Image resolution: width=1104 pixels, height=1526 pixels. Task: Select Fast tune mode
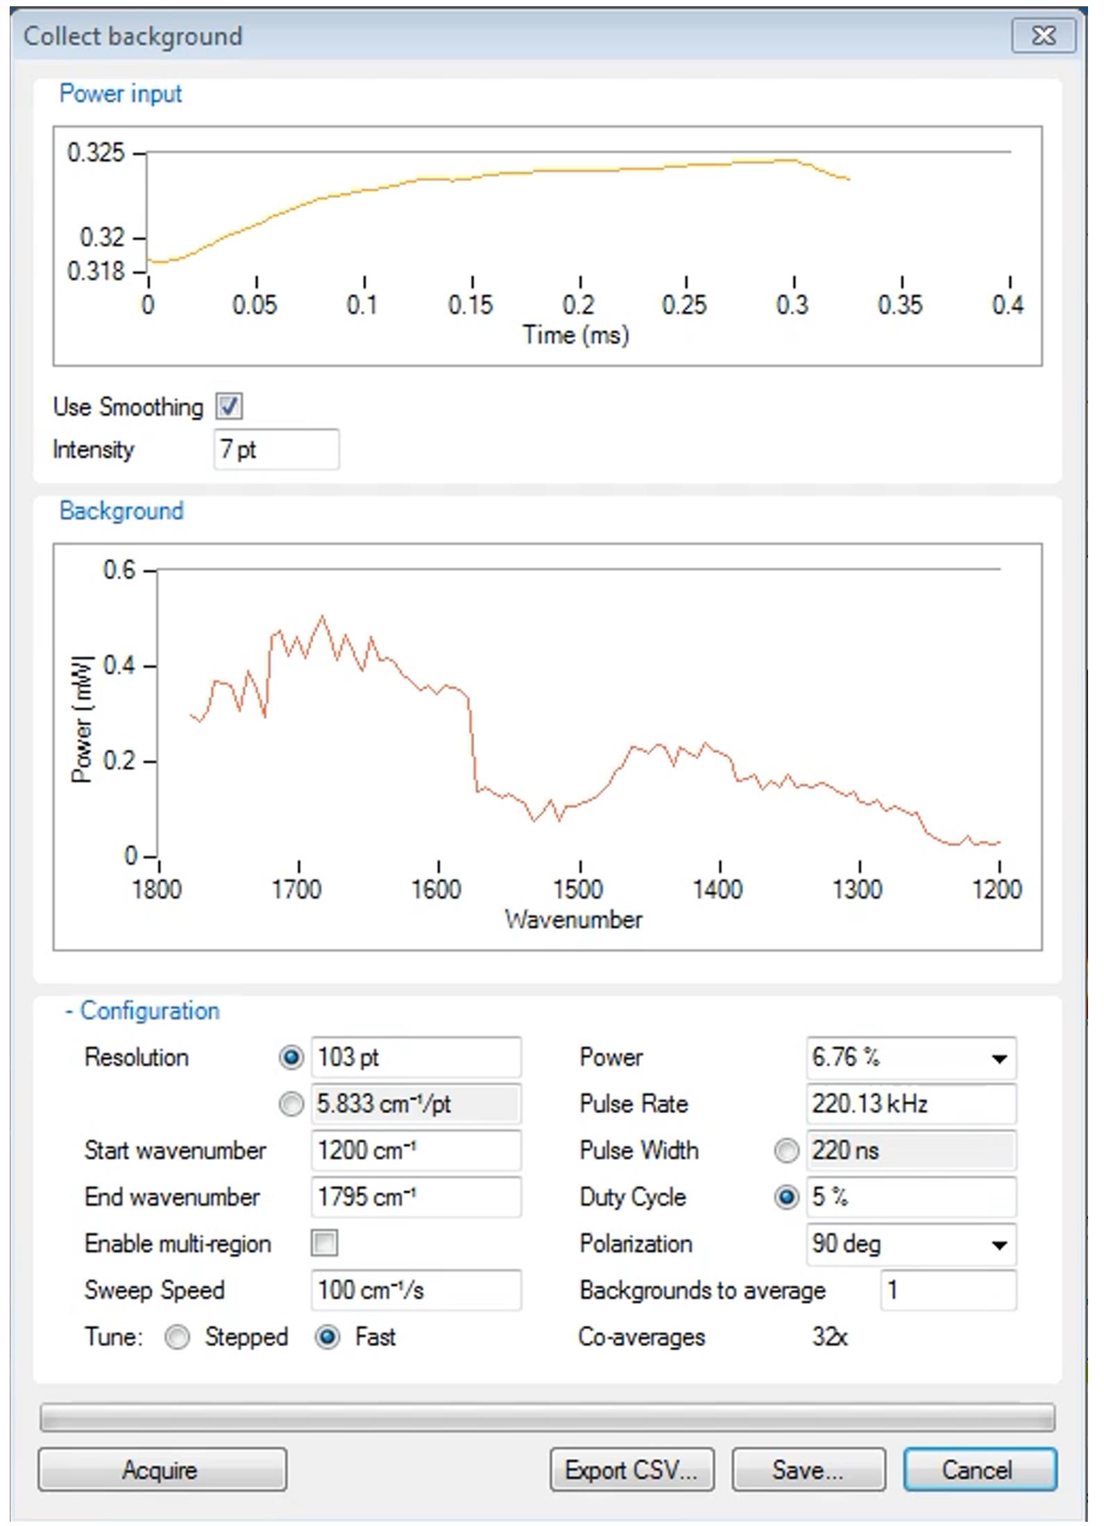[328, 1337]
